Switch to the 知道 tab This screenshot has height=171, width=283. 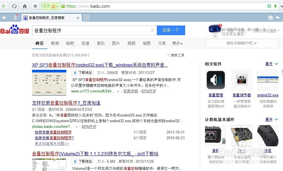click(85, 43)
